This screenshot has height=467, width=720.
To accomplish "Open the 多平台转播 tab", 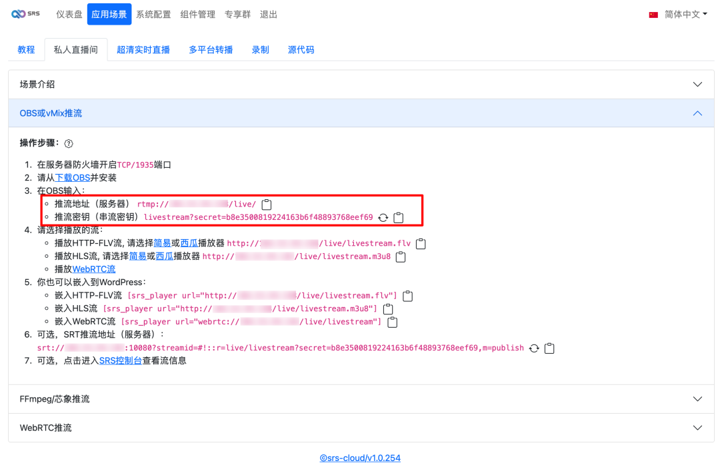I will point(211,49).
